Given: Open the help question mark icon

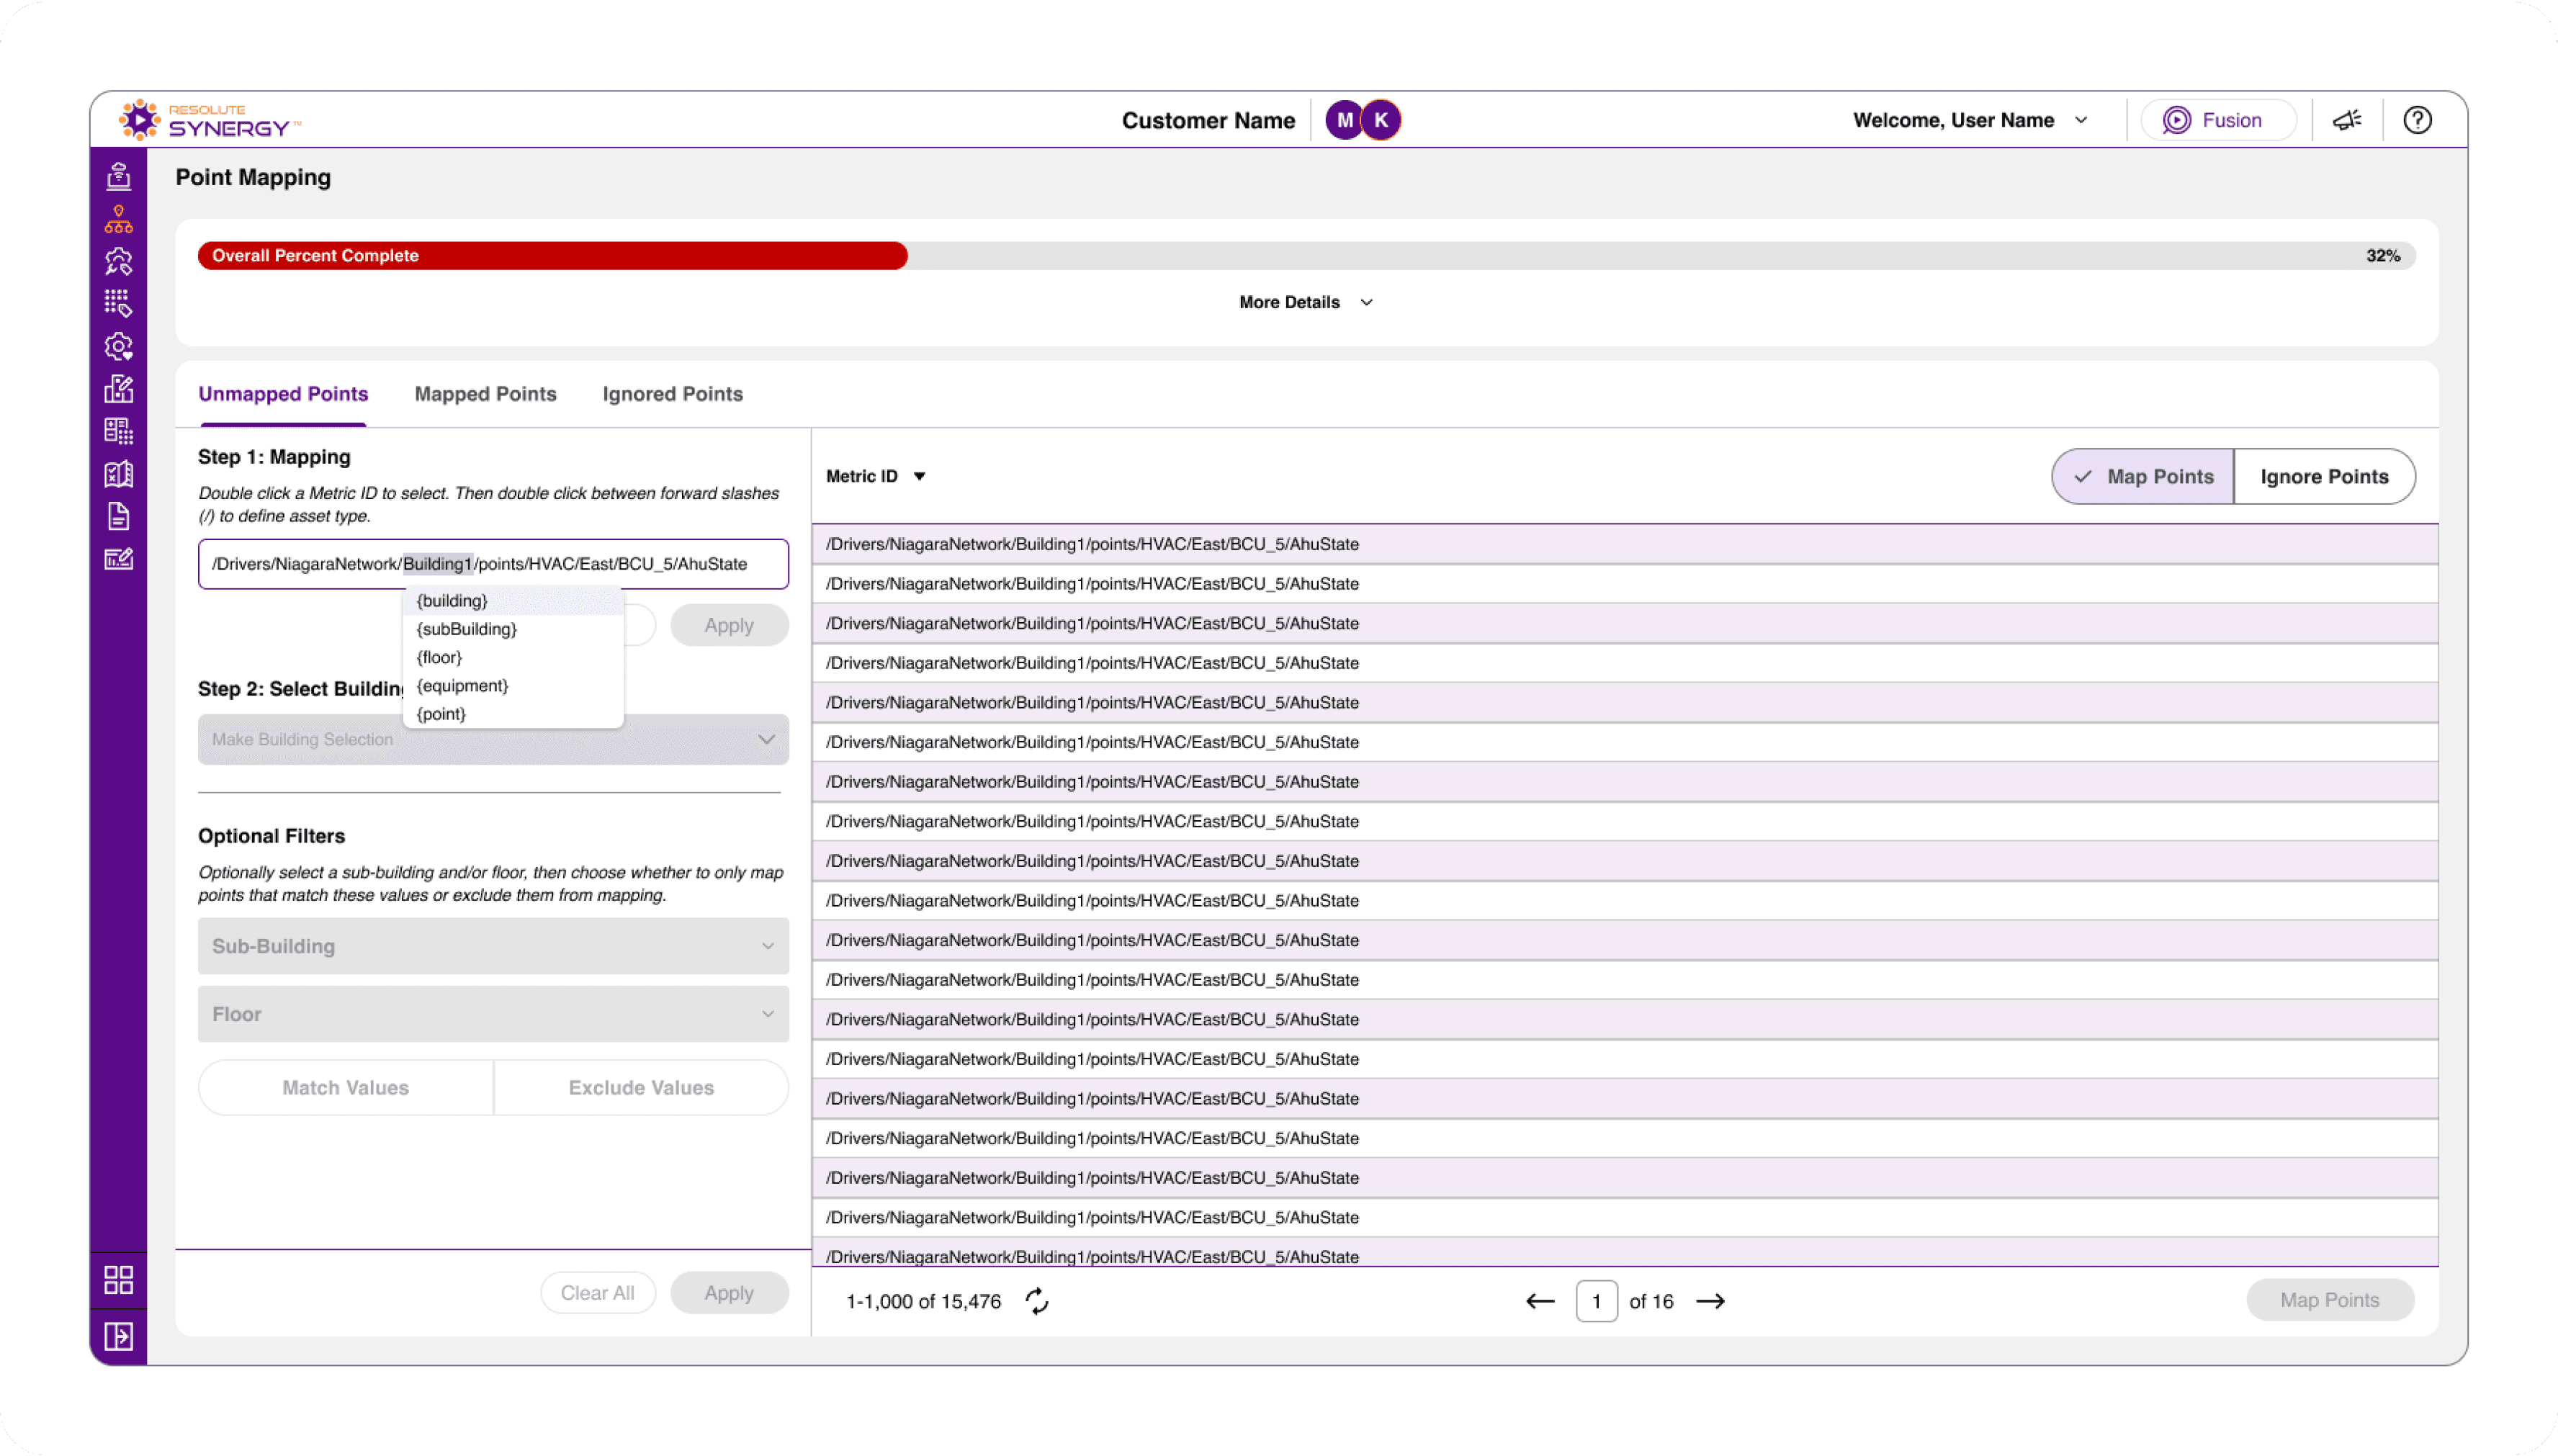Looking at the screenshot, I should 2417,120.
